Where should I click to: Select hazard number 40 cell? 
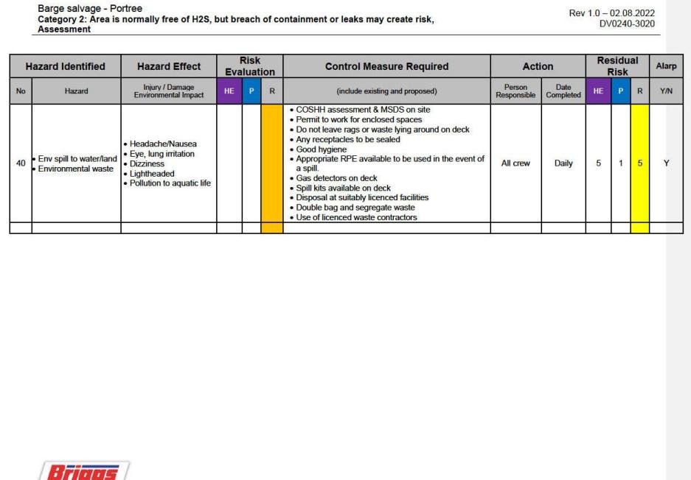22,163
